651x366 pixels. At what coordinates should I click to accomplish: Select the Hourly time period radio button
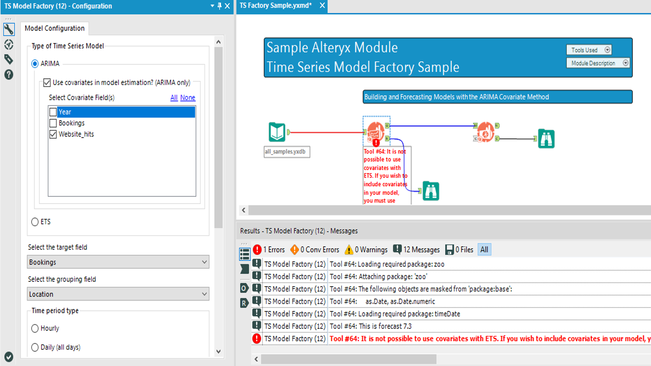tap(35, 328)
